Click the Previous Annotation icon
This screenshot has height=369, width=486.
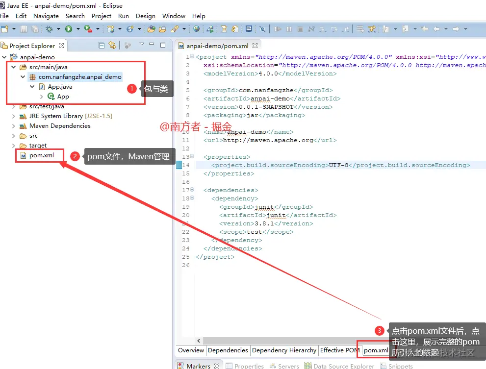(405, 29)
